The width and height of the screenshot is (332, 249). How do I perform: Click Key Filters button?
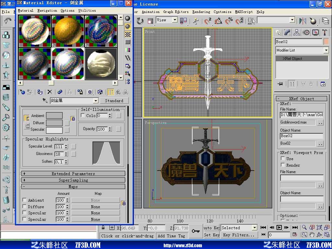coord(239,235)
